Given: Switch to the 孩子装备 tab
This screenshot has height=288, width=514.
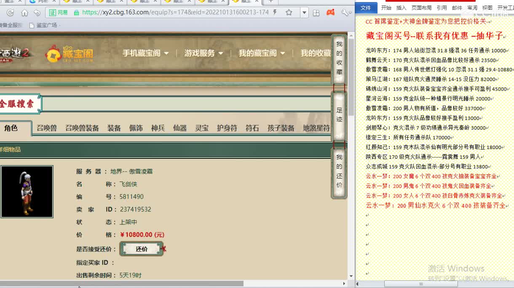Looking at the screenshot, I should 281,128.
